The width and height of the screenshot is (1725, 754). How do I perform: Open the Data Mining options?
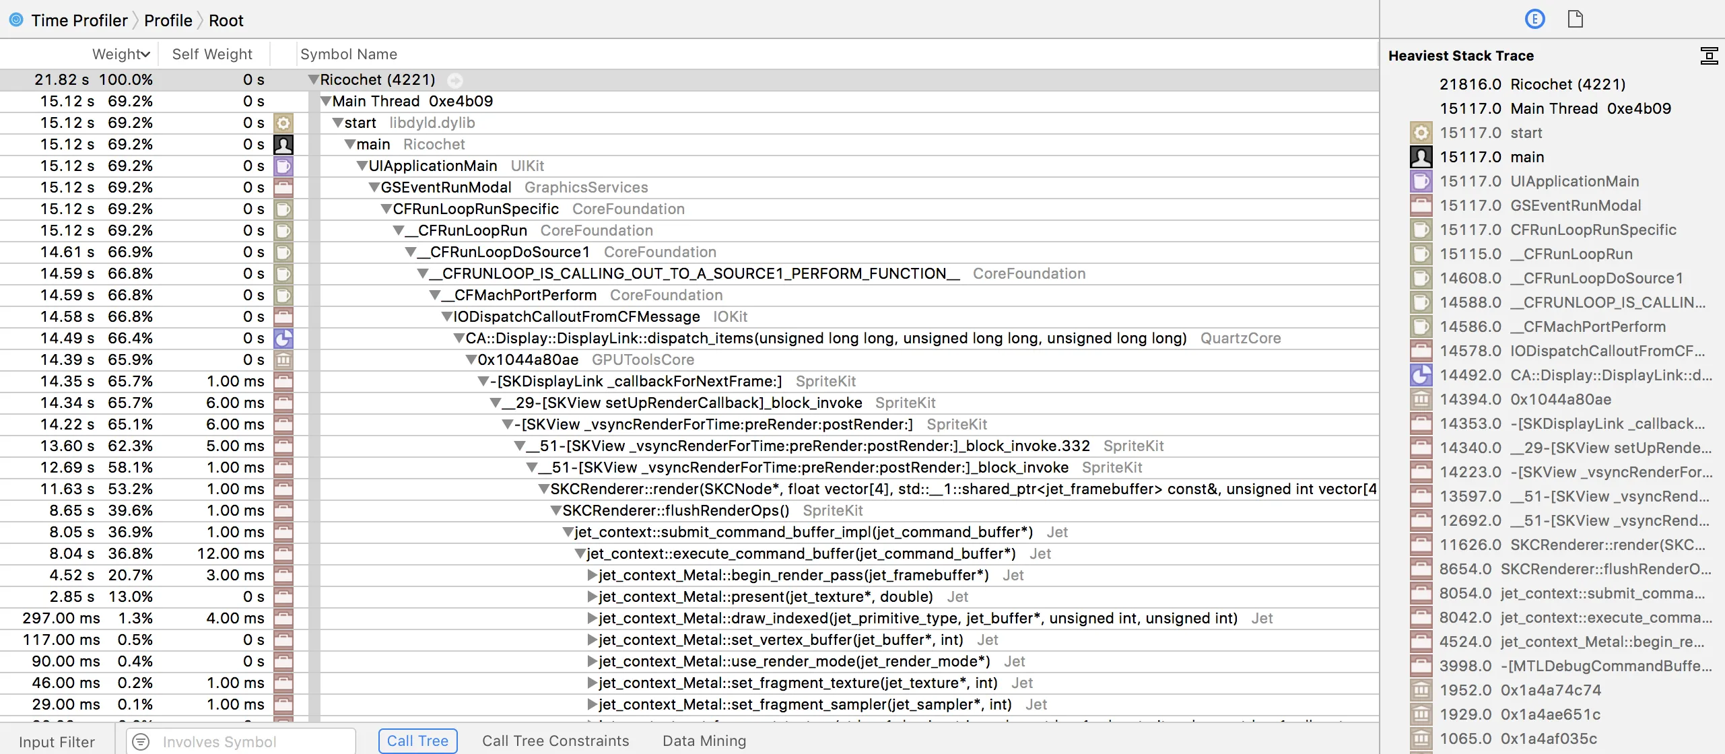tap(704, 741)
